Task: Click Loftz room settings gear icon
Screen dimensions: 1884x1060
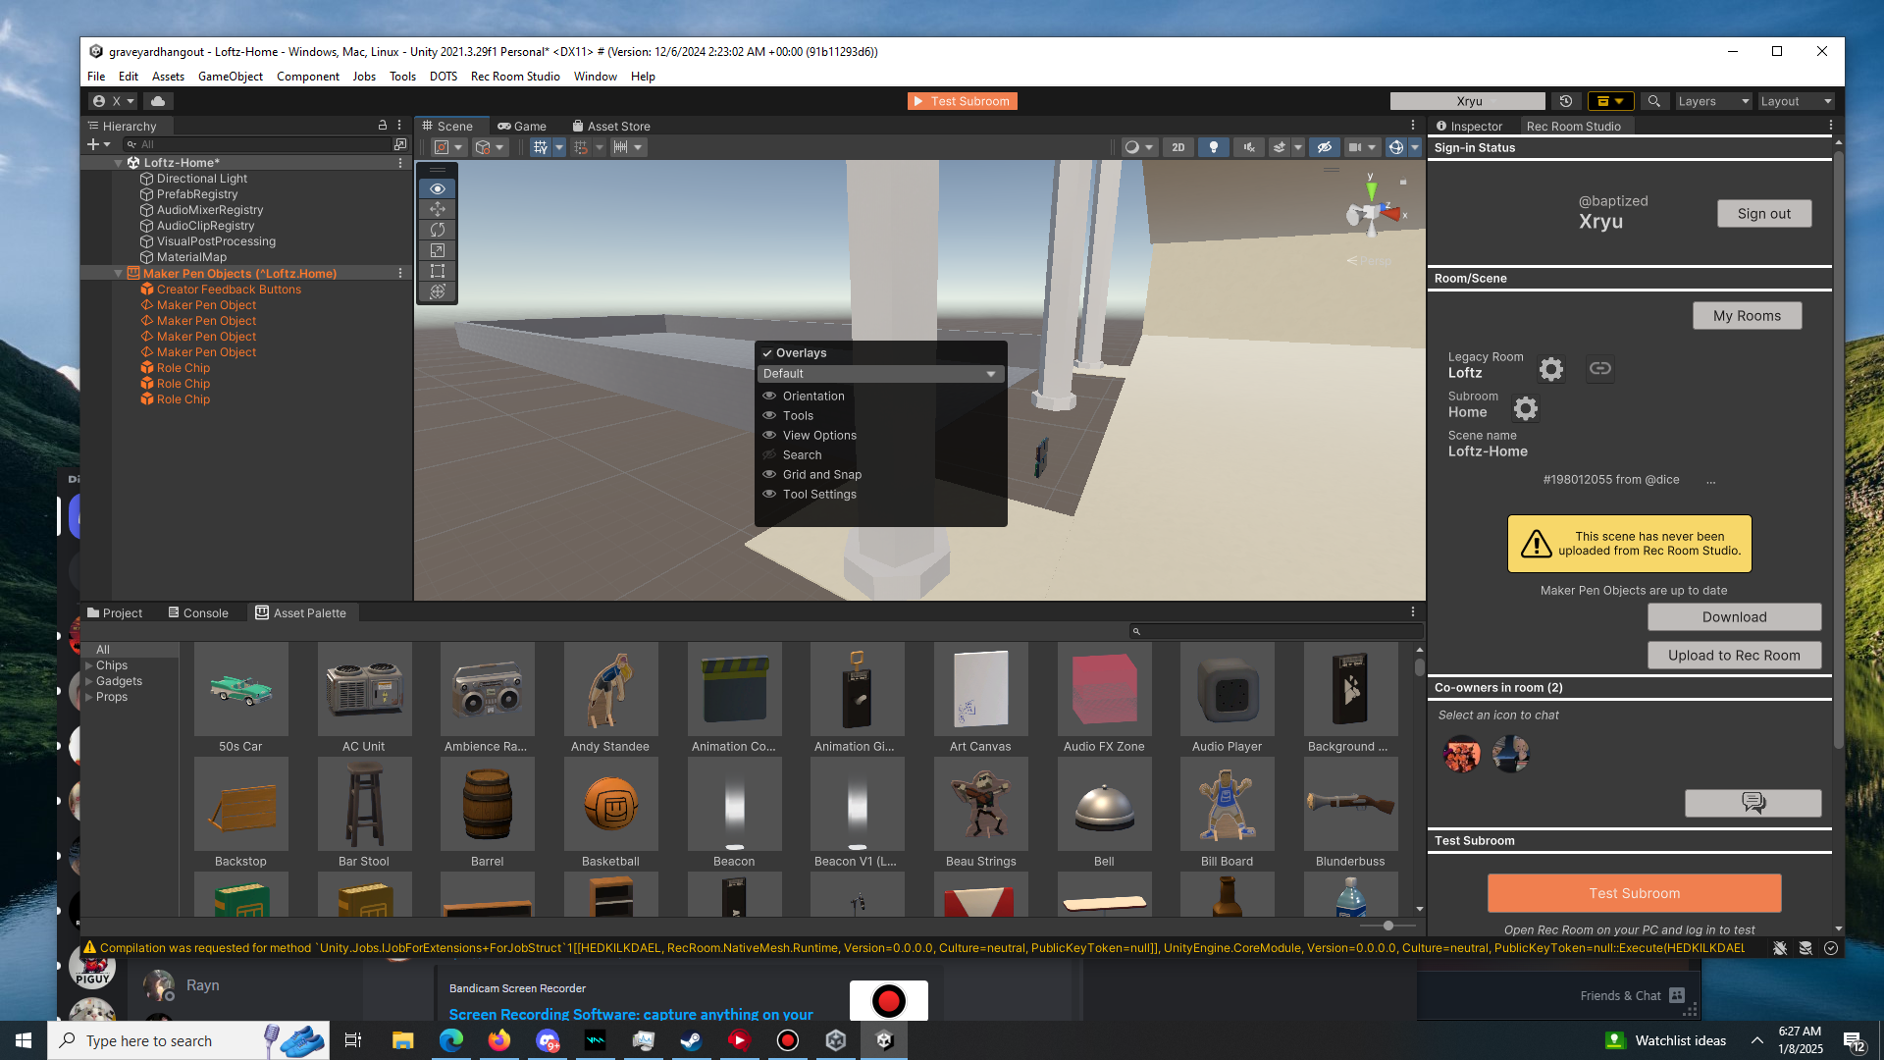Action: (x=1550, y=369)
